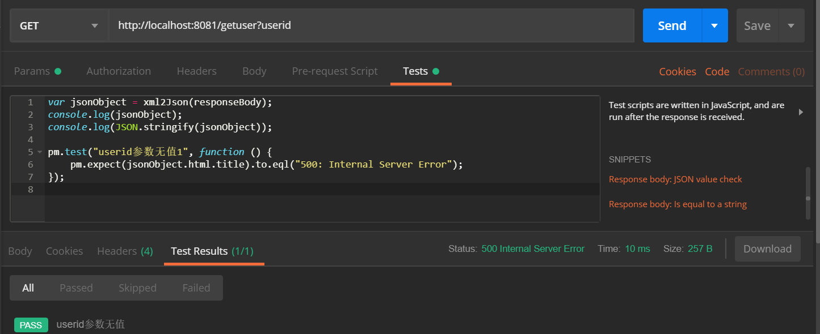Click the snippets list scrollbar
The image size is (820, 334).
coord(808,192)
